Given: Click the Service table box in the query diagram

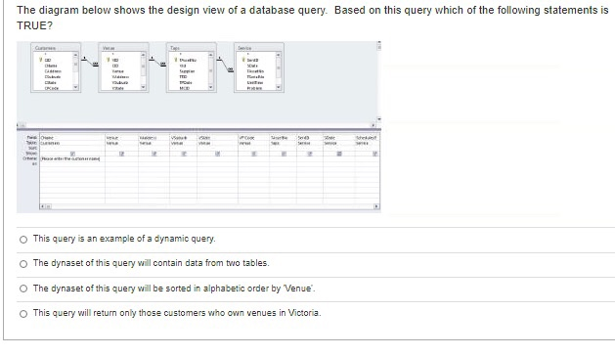Looking at the screenshot, I should point(259,67).
